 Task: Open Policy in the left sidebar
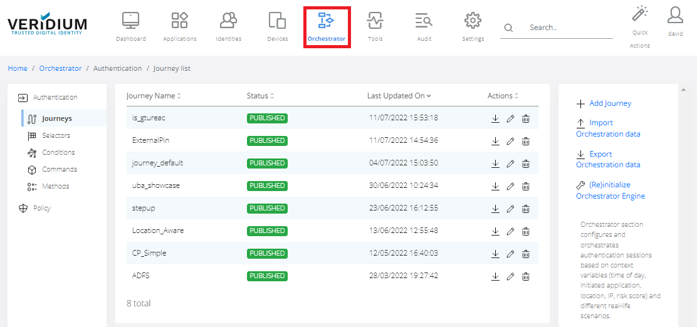(41, 208)
